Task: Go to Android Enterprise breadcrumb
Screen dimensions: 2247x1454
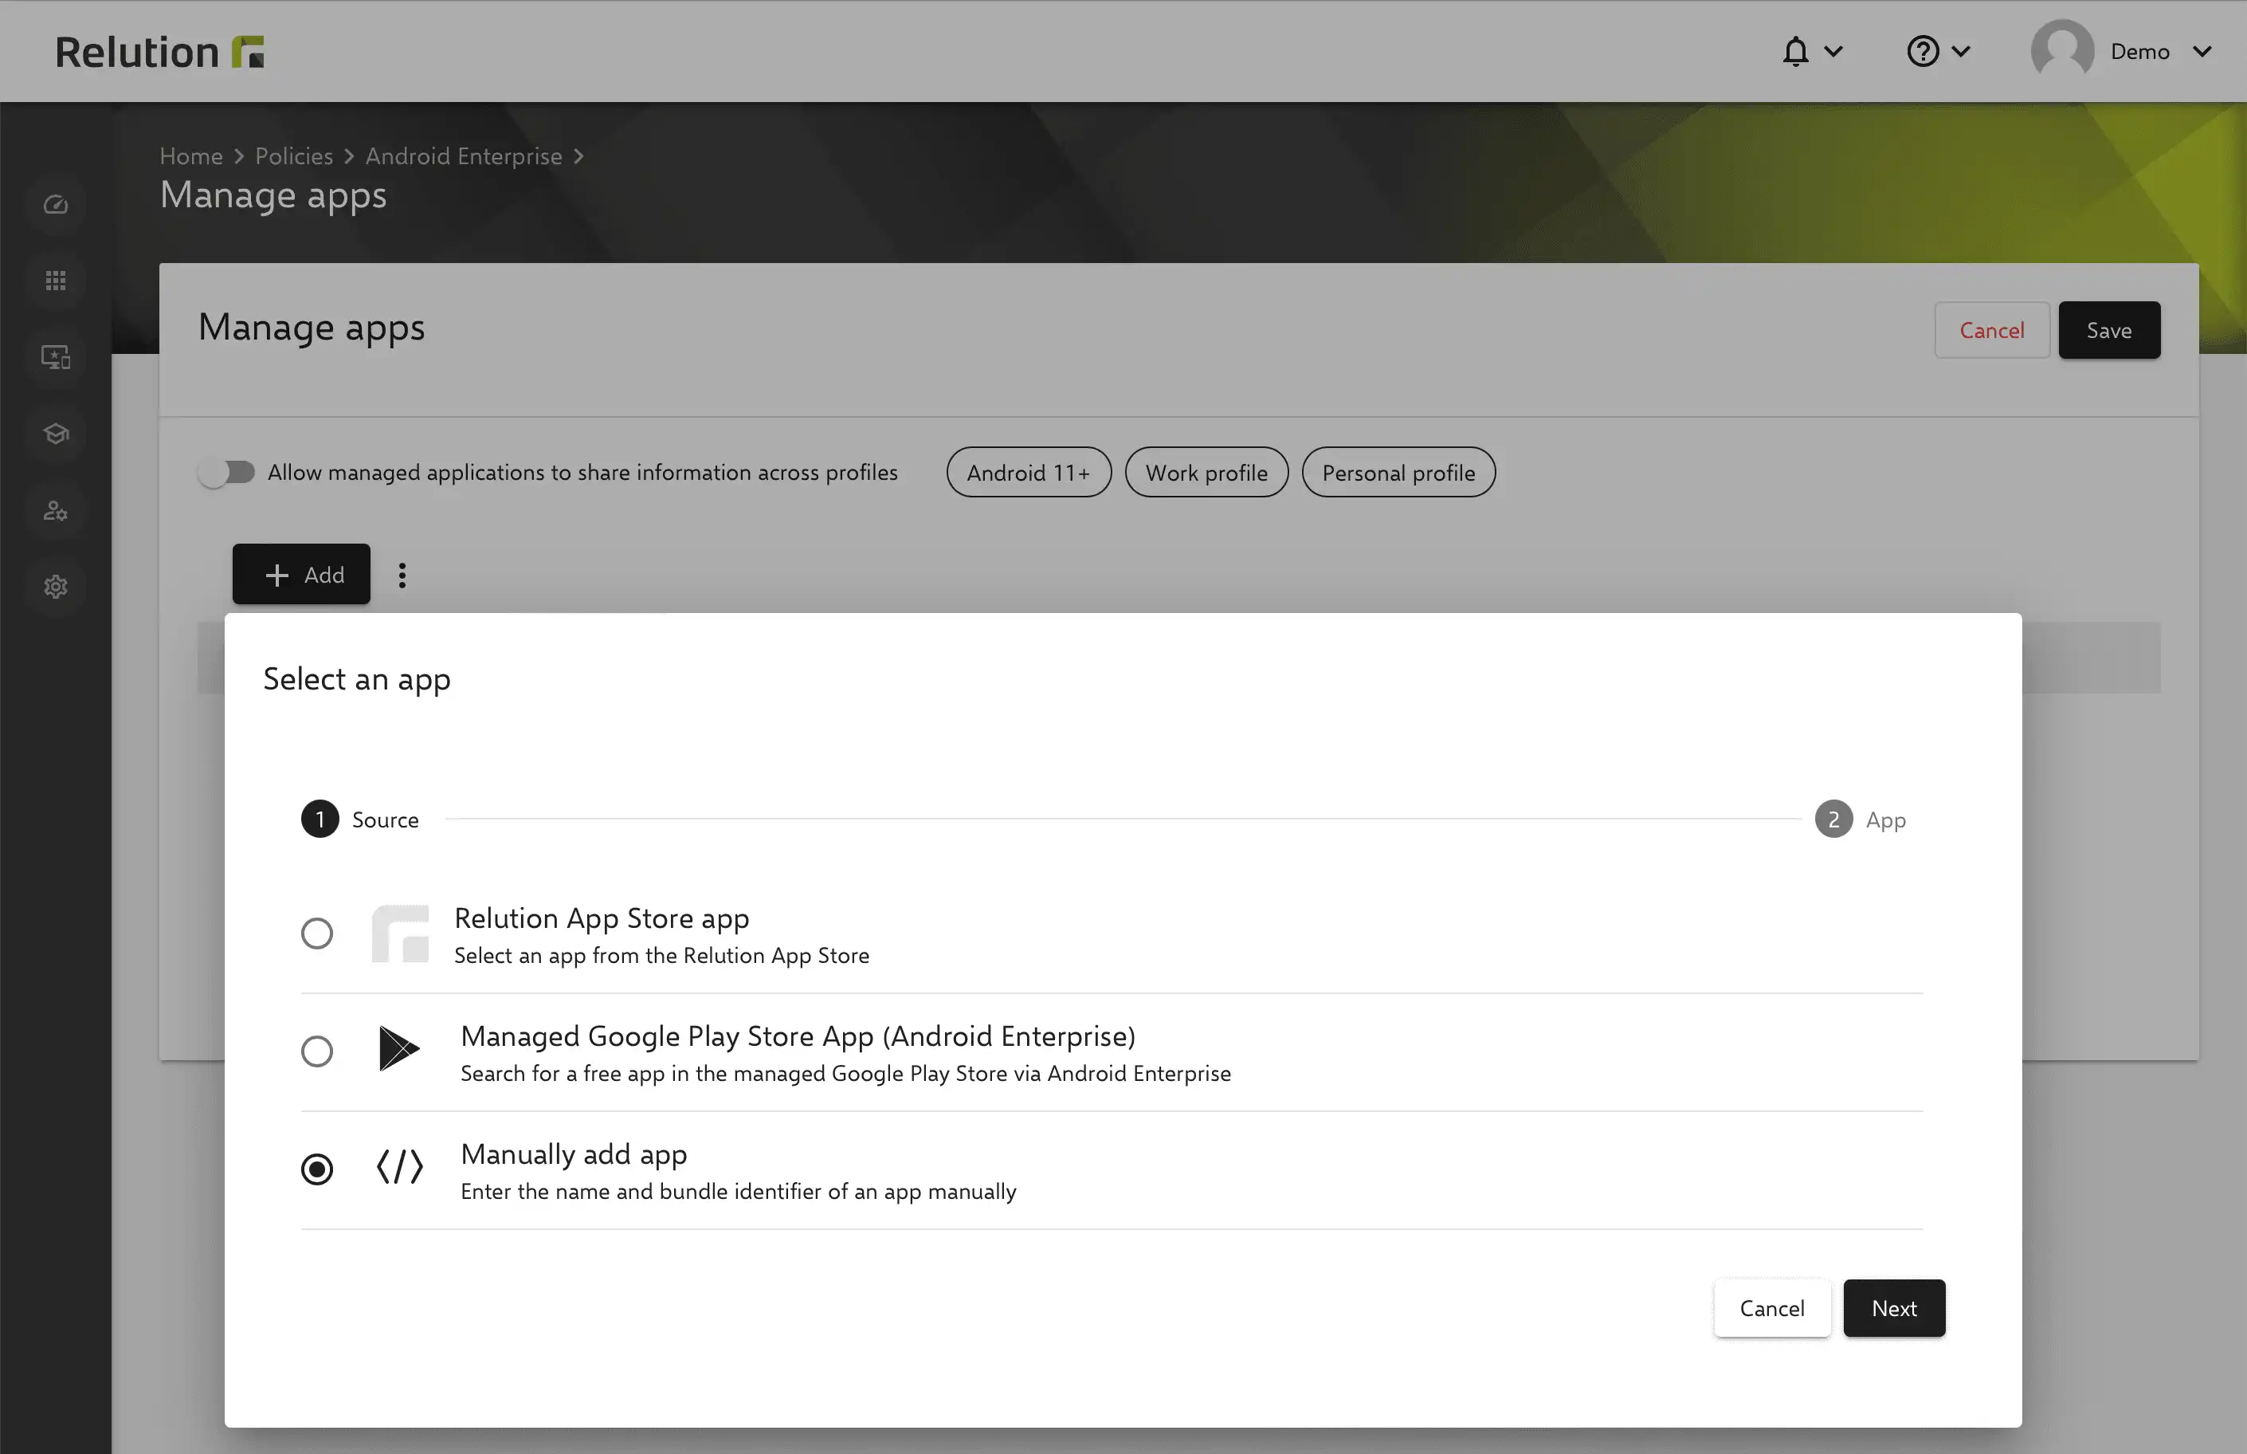Action: 464,155
